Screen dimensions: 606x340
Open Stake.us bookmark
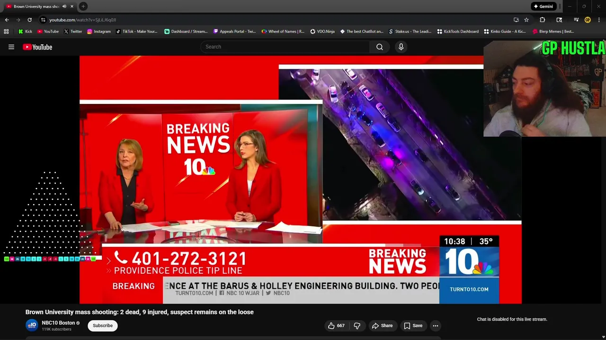[410, 31]
